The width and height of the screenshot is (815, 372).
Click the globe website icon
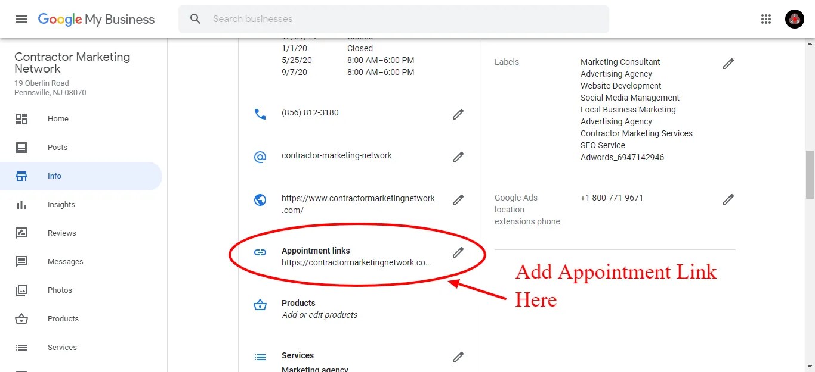tap(260, 200)
